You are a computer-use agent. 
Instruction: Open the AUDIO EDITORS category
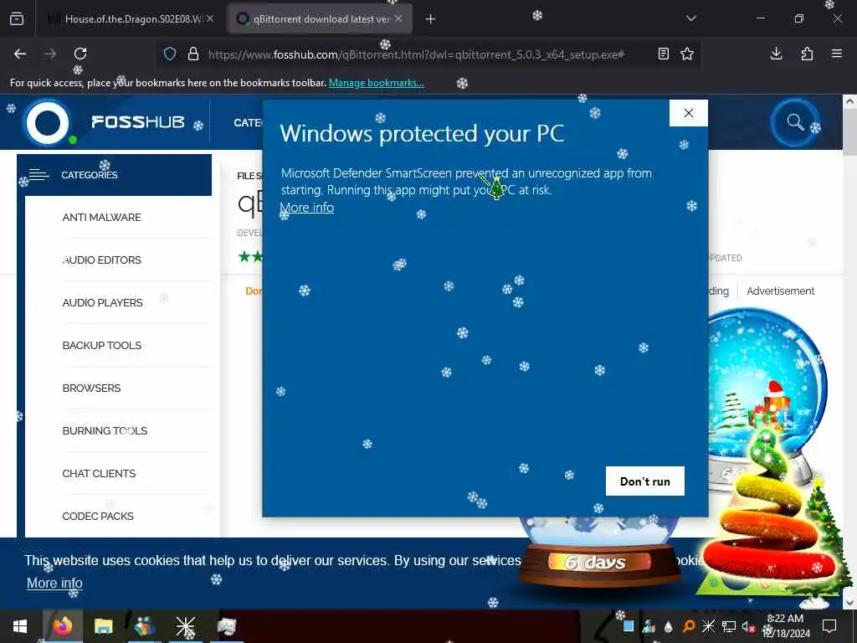(101, 260)
